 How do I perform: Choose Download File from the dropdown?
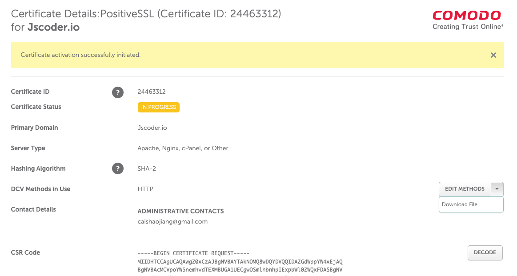pos(471,204)
